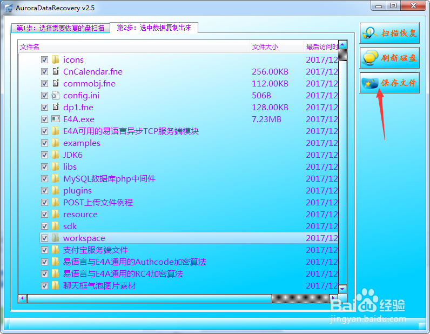430x334 pixels.
Task: Click the horizontal scrollbar right arrow
Action: tap(333, 298)
